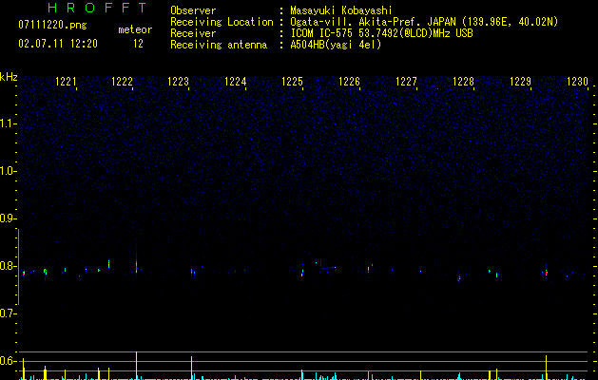Click the 1228 time axis marker
Image resolution: width=598 pixels, height=380 pixels.
click(x=463, y=82)
